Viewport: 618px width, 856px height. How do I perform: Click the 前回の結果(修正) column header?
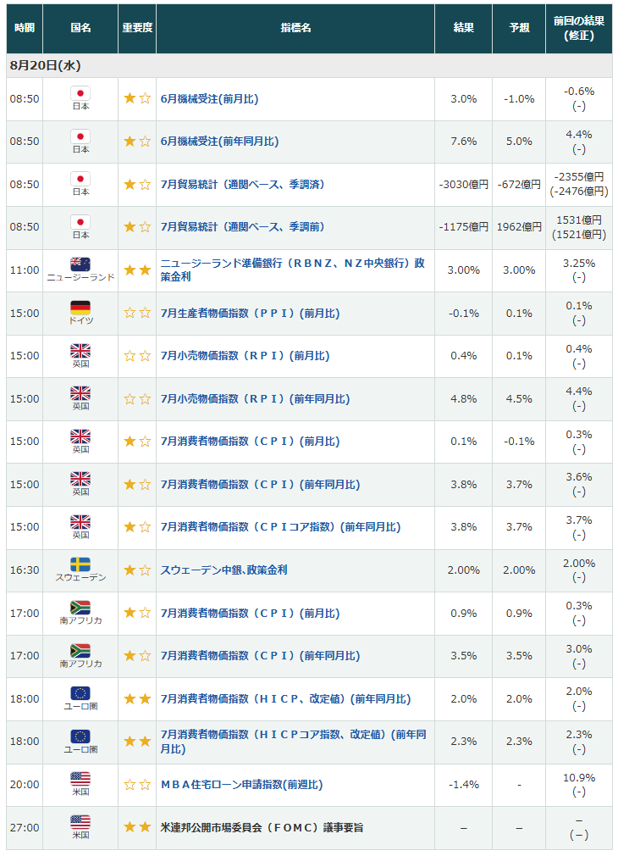(x=579, y=28)
